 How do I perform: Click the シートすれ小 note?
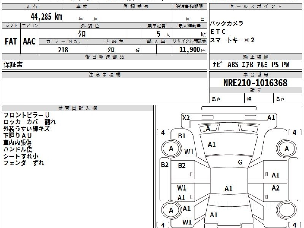pyautogui.click(x=21, y=156)
